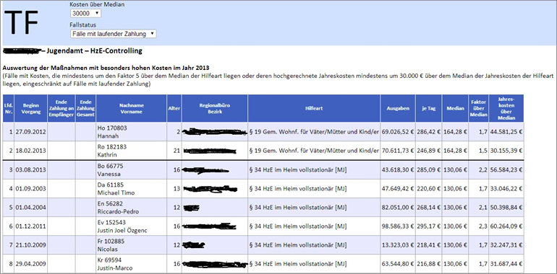The width and height of the screenshot is (557, 274).
Task: Select the start date 01.09.2003
Action: click(x=30, y=189)
